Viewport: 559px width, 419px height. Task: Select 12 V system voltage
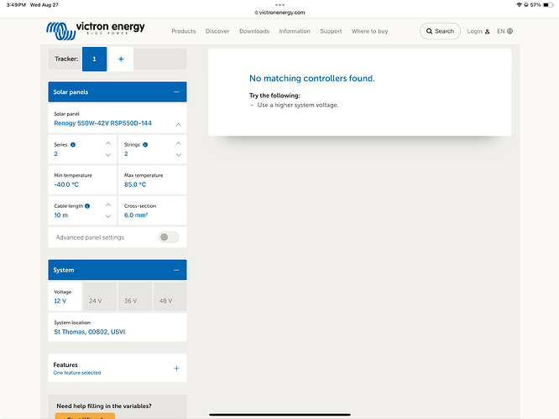click(x=65, y=297)
